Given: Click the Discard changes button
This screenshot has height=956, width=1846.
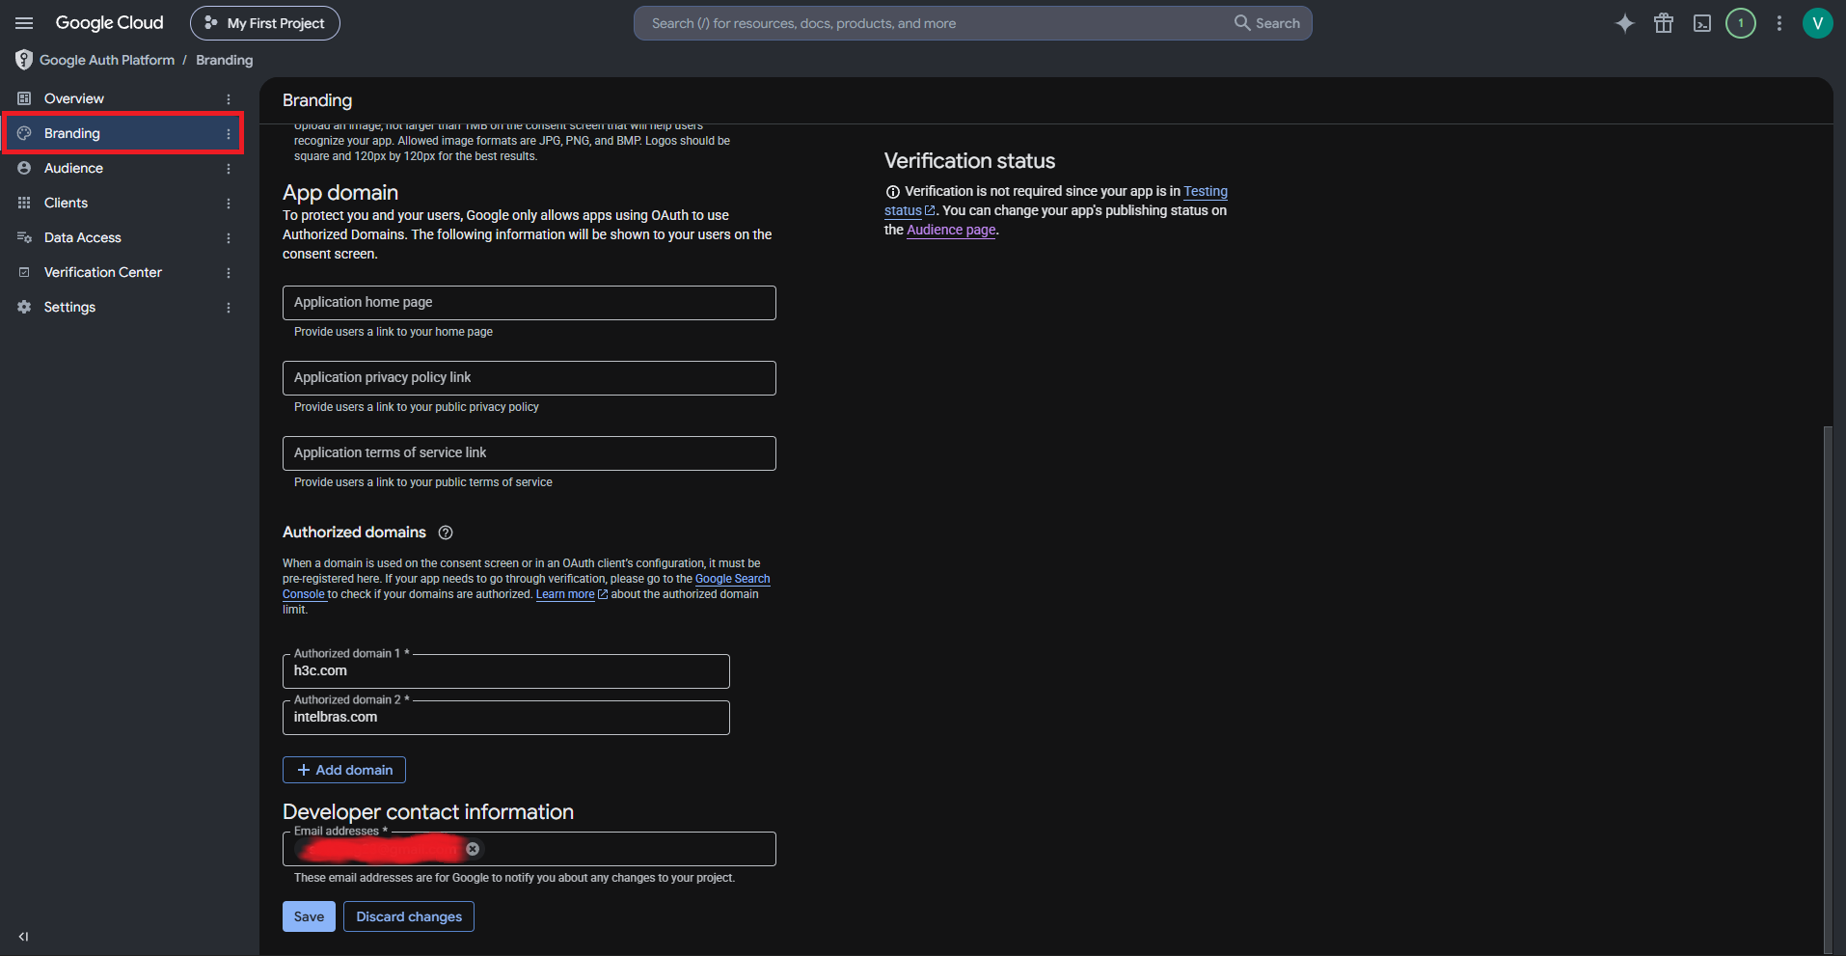Looking at the screenshot, I should (409, 916).
